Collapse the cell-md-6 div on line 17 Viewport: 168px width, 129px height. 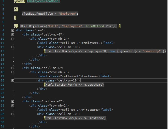tap(13, 68)
